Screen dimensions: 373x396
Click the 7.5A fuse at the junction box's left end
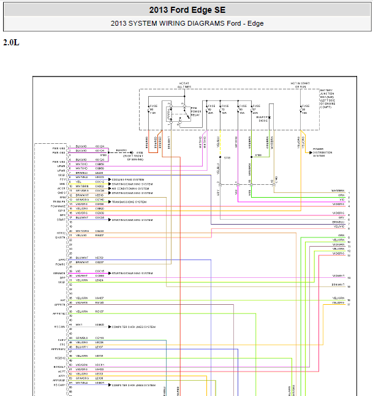pos(149,110)
